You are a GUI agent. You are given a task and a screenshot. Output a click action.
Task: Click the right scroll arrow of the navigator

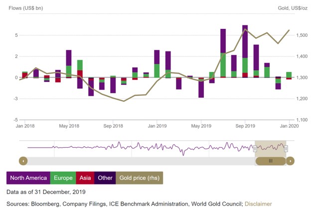290,161
